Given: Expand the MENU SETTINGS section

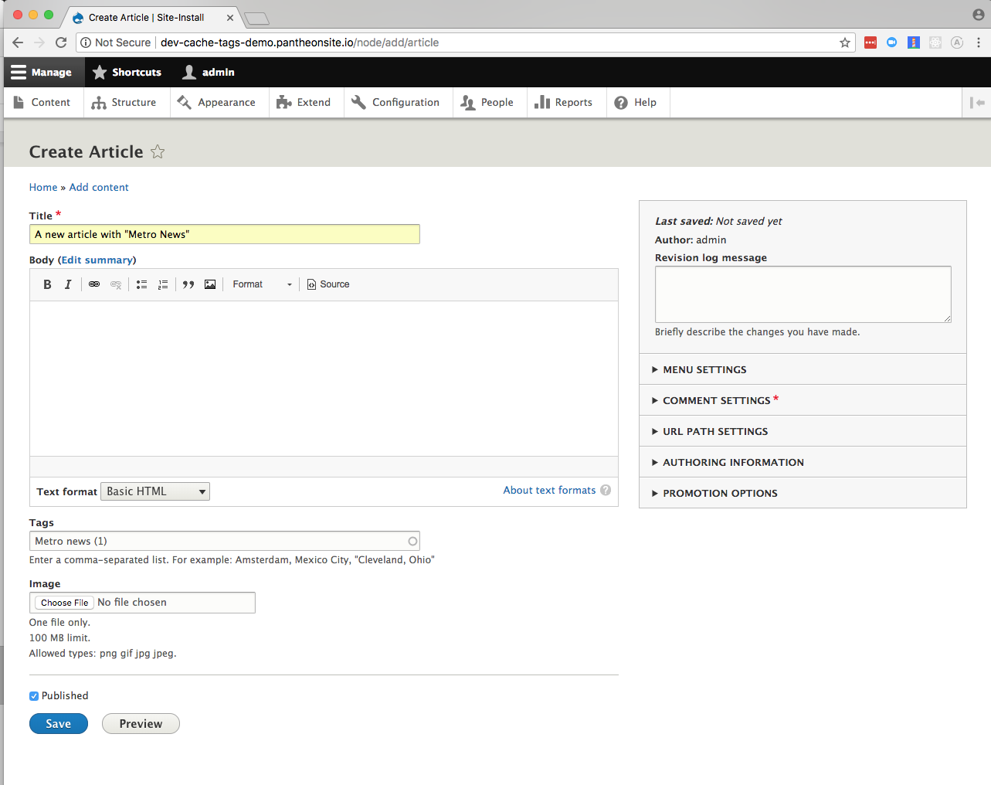Looking at the screenshot, I should coord(704,369).
